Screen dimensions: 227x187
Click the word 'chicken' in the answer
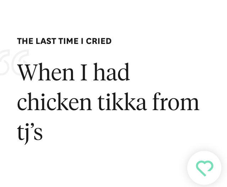tap(54, 102)
